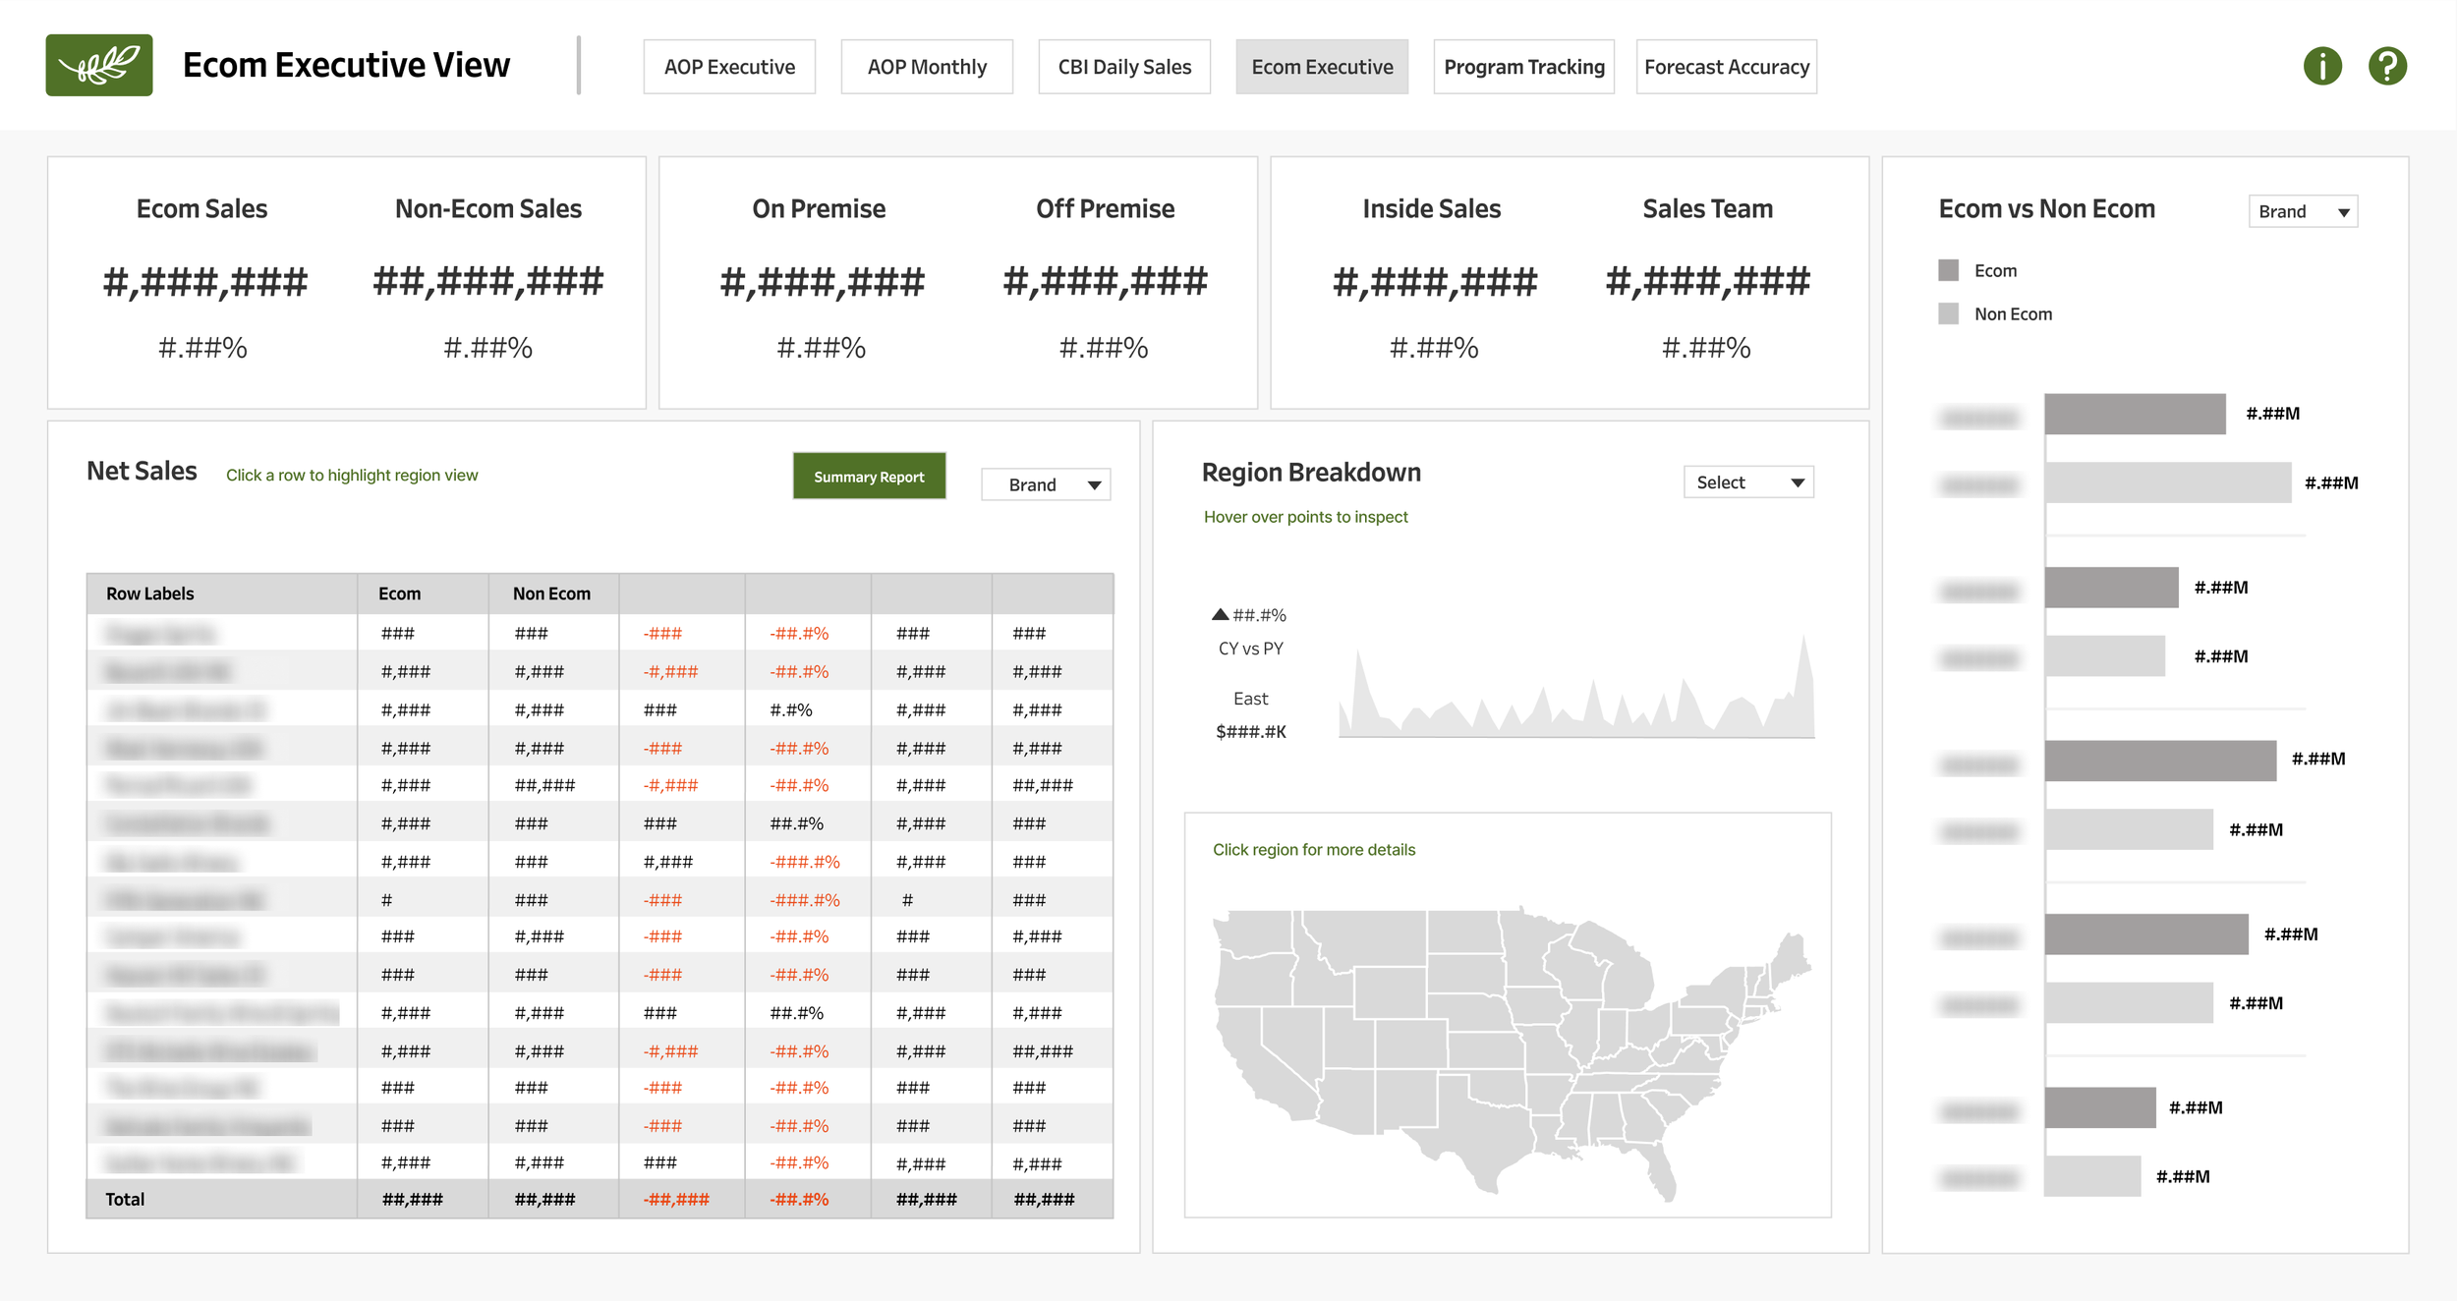
Task: Switch to the AOP Executive tab
Action: [x=729, y=67]
